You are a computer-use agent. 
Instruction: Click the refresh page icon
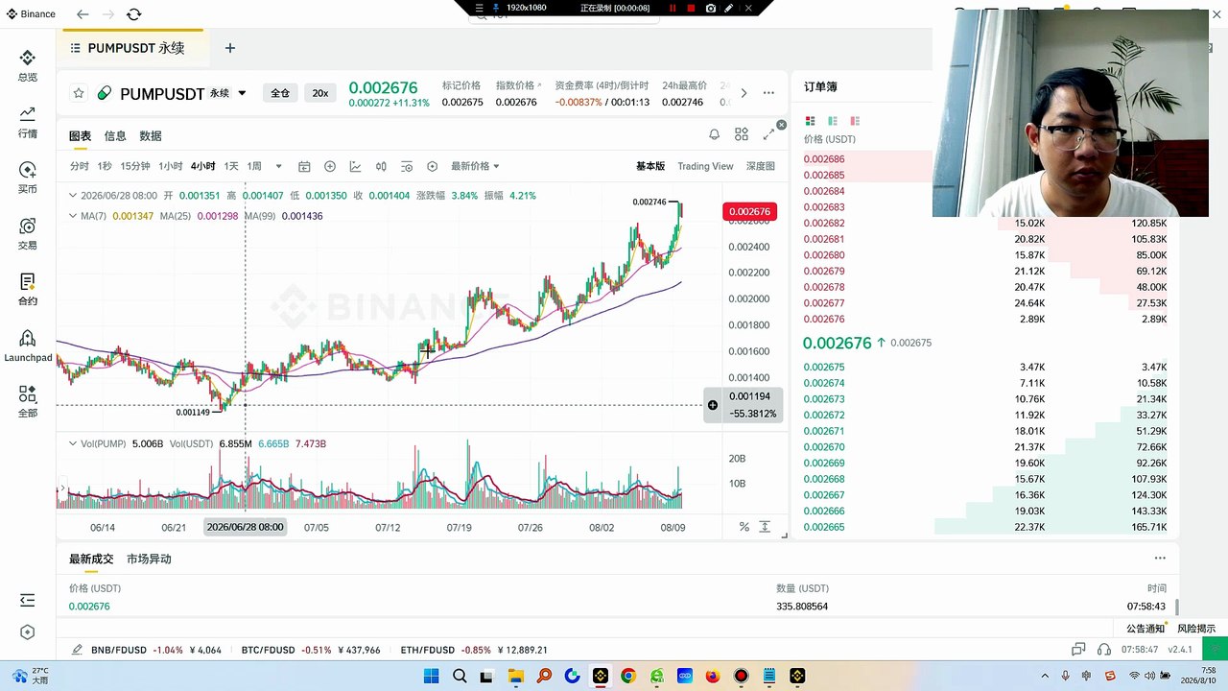point(133,14)
